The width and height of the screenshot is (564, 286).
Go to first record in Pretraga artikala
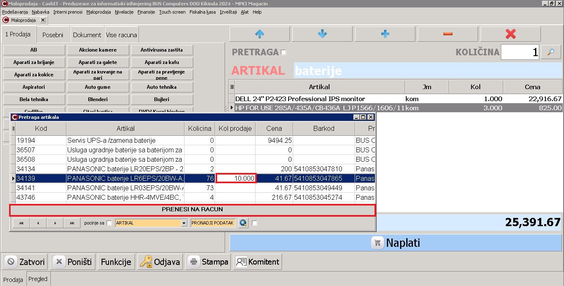tap(21, 223)
